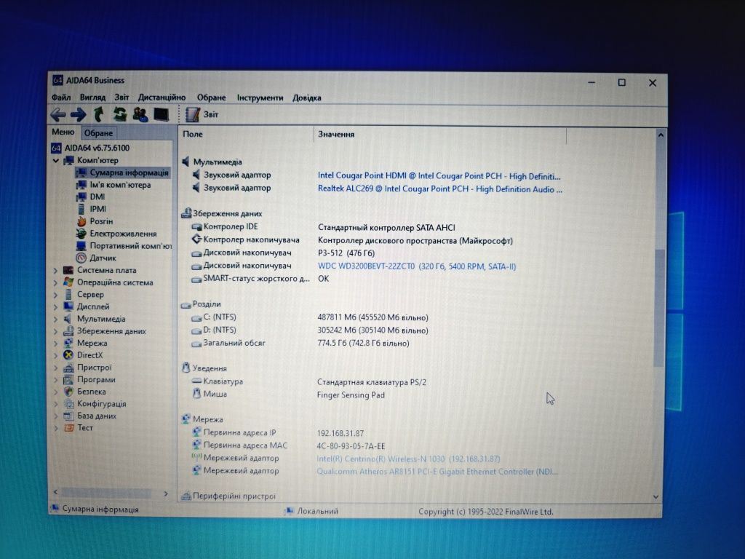Open the Довідка menu

point(307,98)
